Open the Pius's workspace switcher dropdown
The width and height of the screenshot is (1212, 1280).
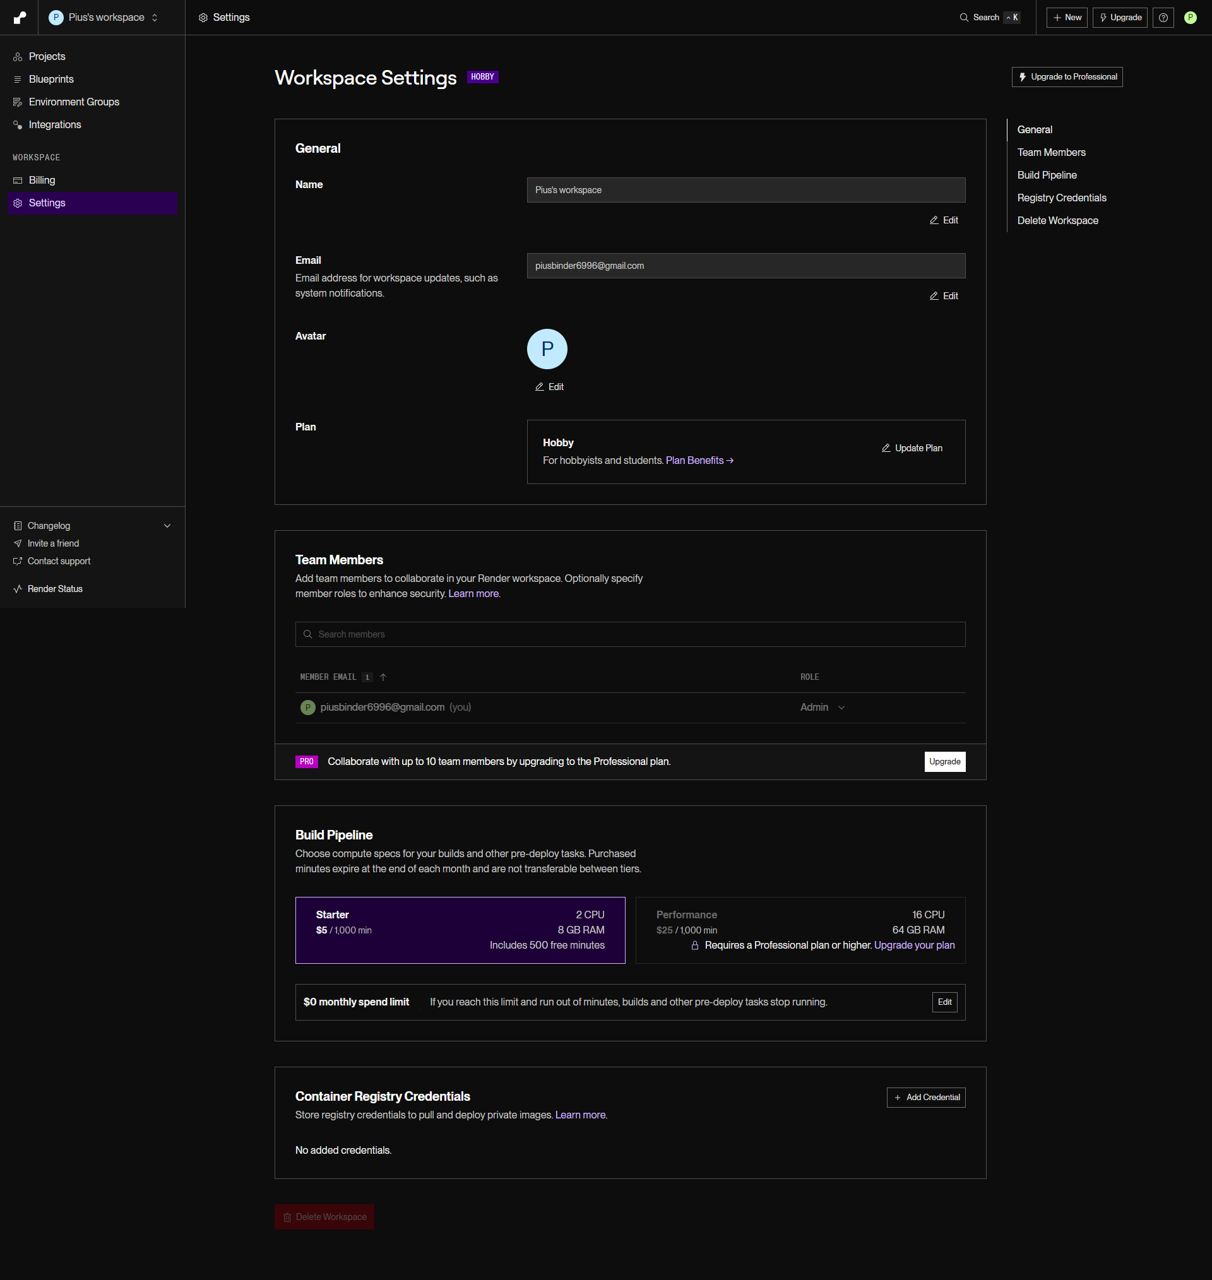[105, 18]
